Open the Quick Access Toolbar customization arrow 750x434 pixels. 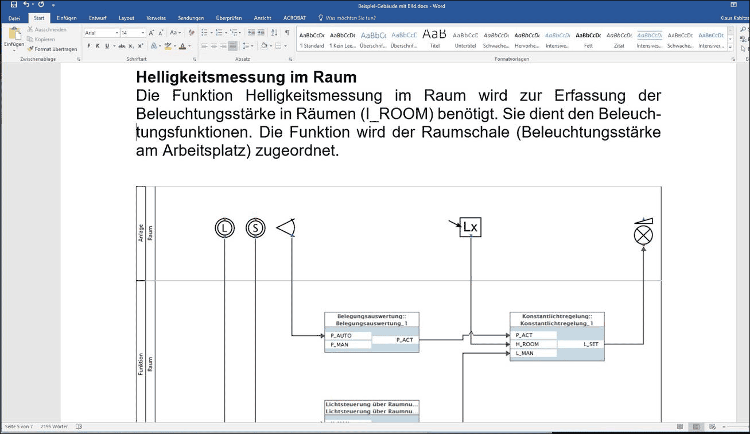click(x=53, y=5)
